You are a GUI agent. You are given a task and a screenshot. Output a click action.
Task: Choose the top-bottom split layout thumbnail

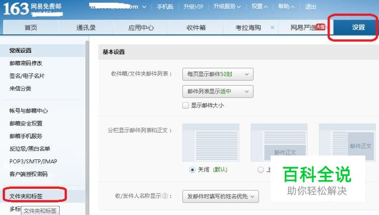tap(279, 142)
